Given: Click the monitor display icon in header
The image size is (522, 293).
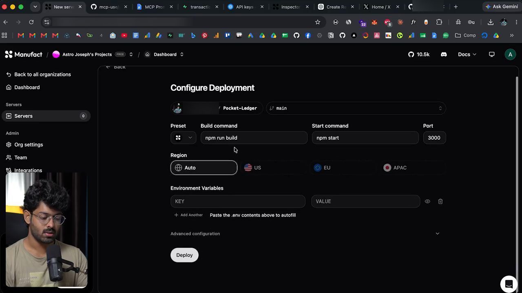Looking at the screenshot, I should (492, 55).
